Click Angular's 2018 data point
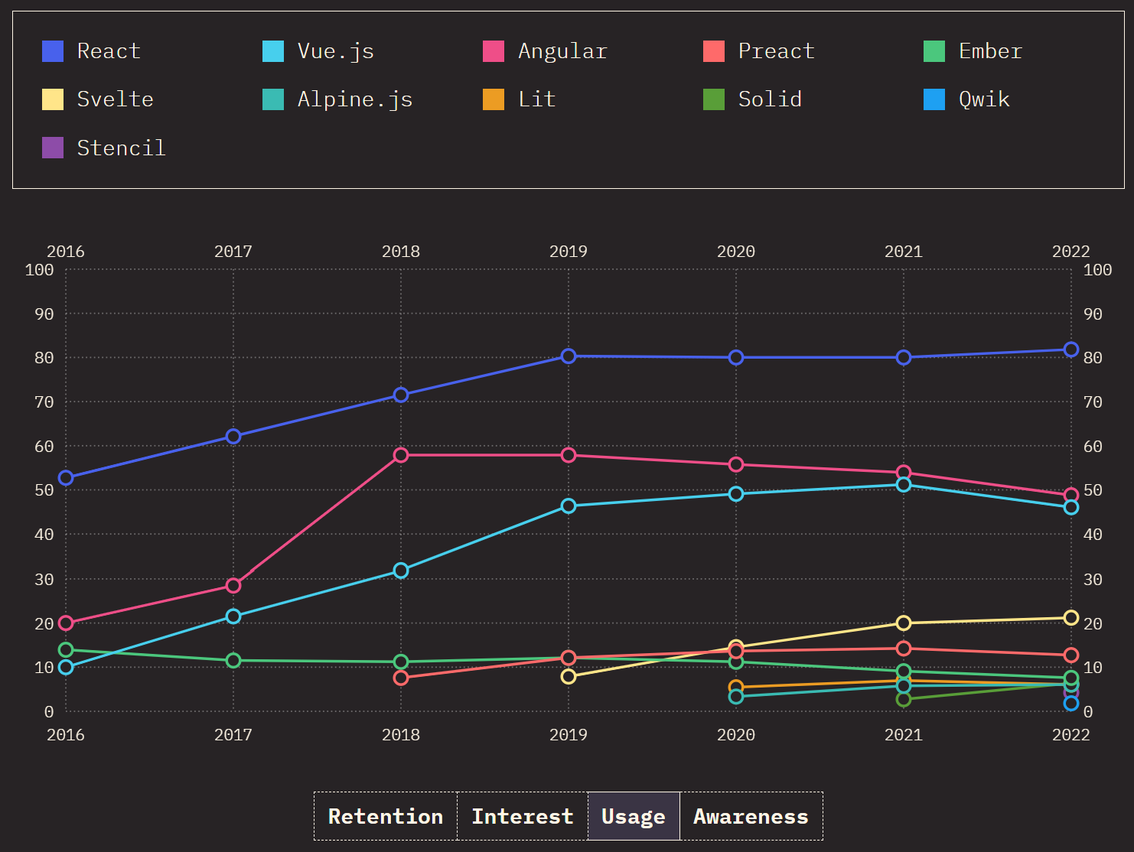The image size is (1134, 852). click(x=401, y=456)
